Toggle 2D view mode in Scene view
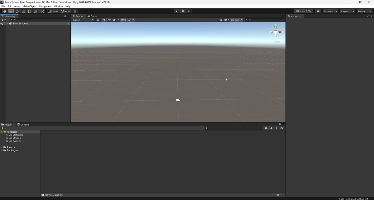 tap(98, 20)
